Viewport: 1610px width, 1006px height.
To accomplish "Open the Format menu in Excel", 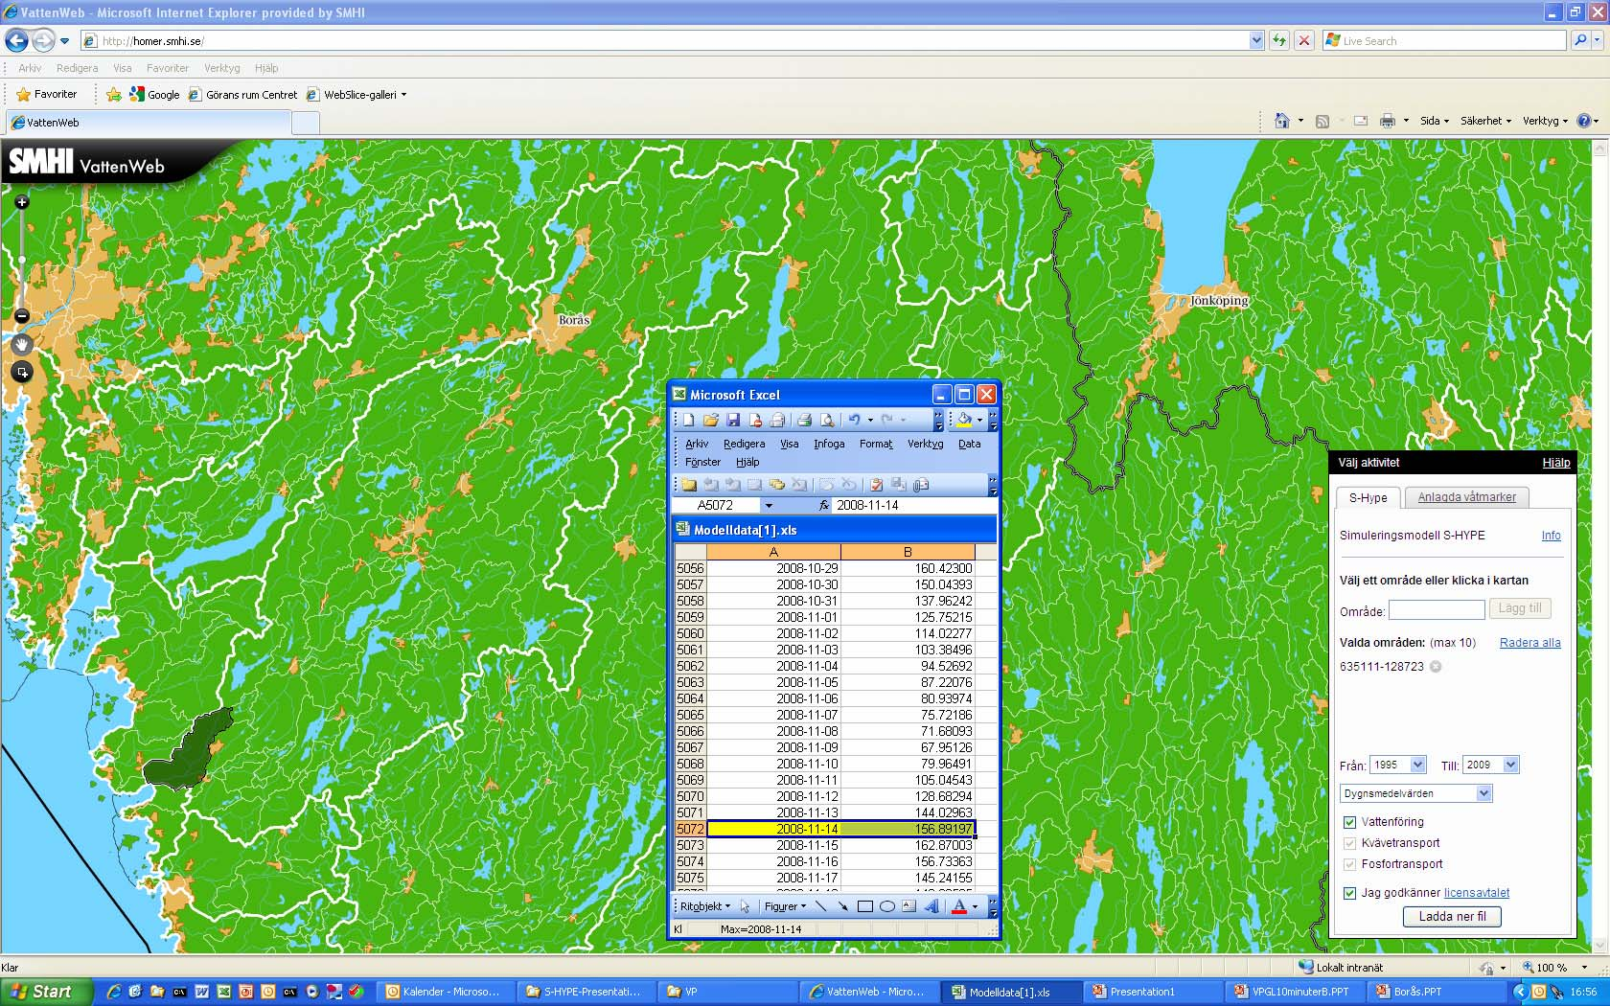I will point(876,444).
